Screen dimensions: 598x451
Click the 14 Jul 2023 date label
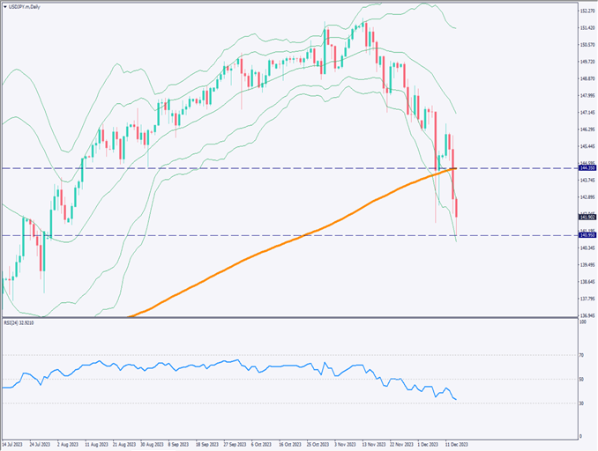pos(15,445)
